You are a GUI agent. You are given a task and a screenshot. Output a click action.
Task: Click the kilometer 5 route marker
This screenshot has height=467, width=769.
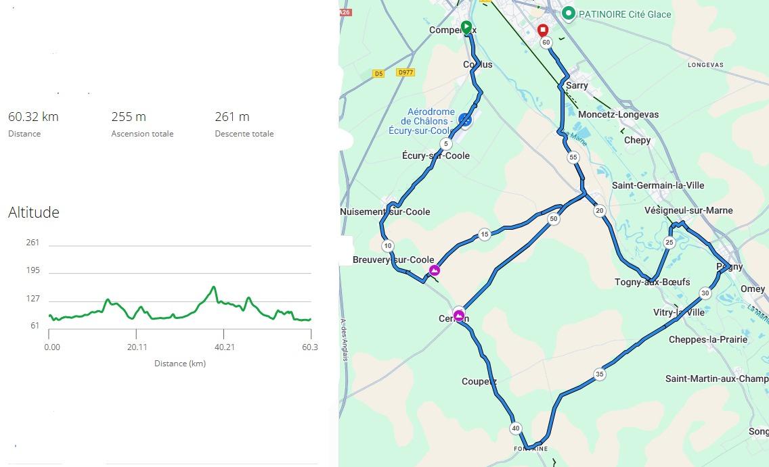(445, 144)
